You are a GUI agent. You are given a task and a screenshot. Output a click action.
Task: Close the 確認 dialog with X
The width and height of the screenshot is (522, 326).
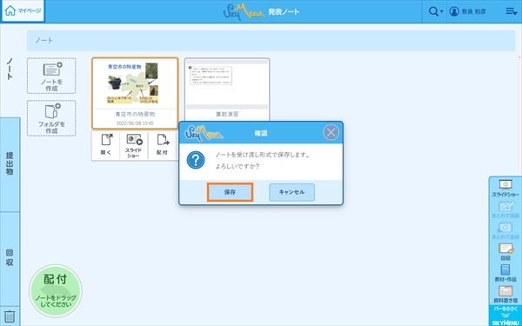click(x=331, y=133)
